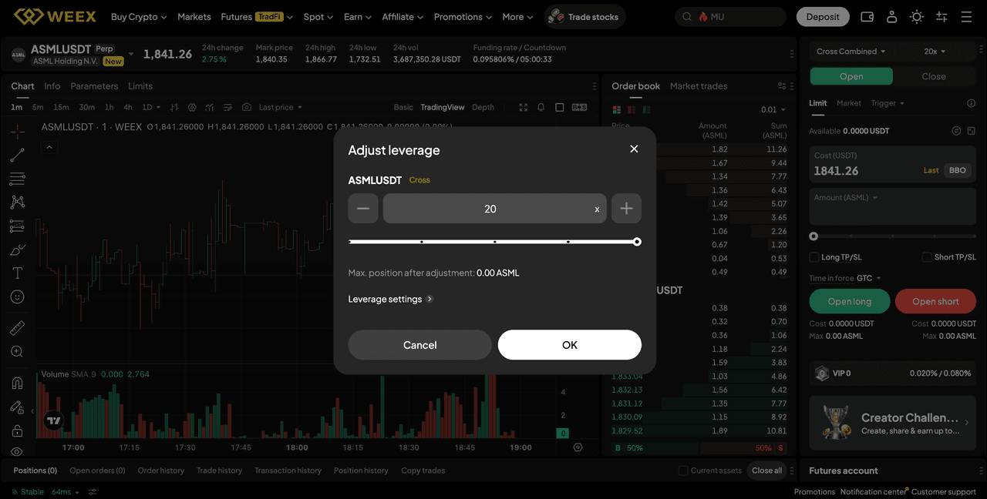Expand the Earn menu
Viewport: 987px width, 499px height.
point(358,17)
